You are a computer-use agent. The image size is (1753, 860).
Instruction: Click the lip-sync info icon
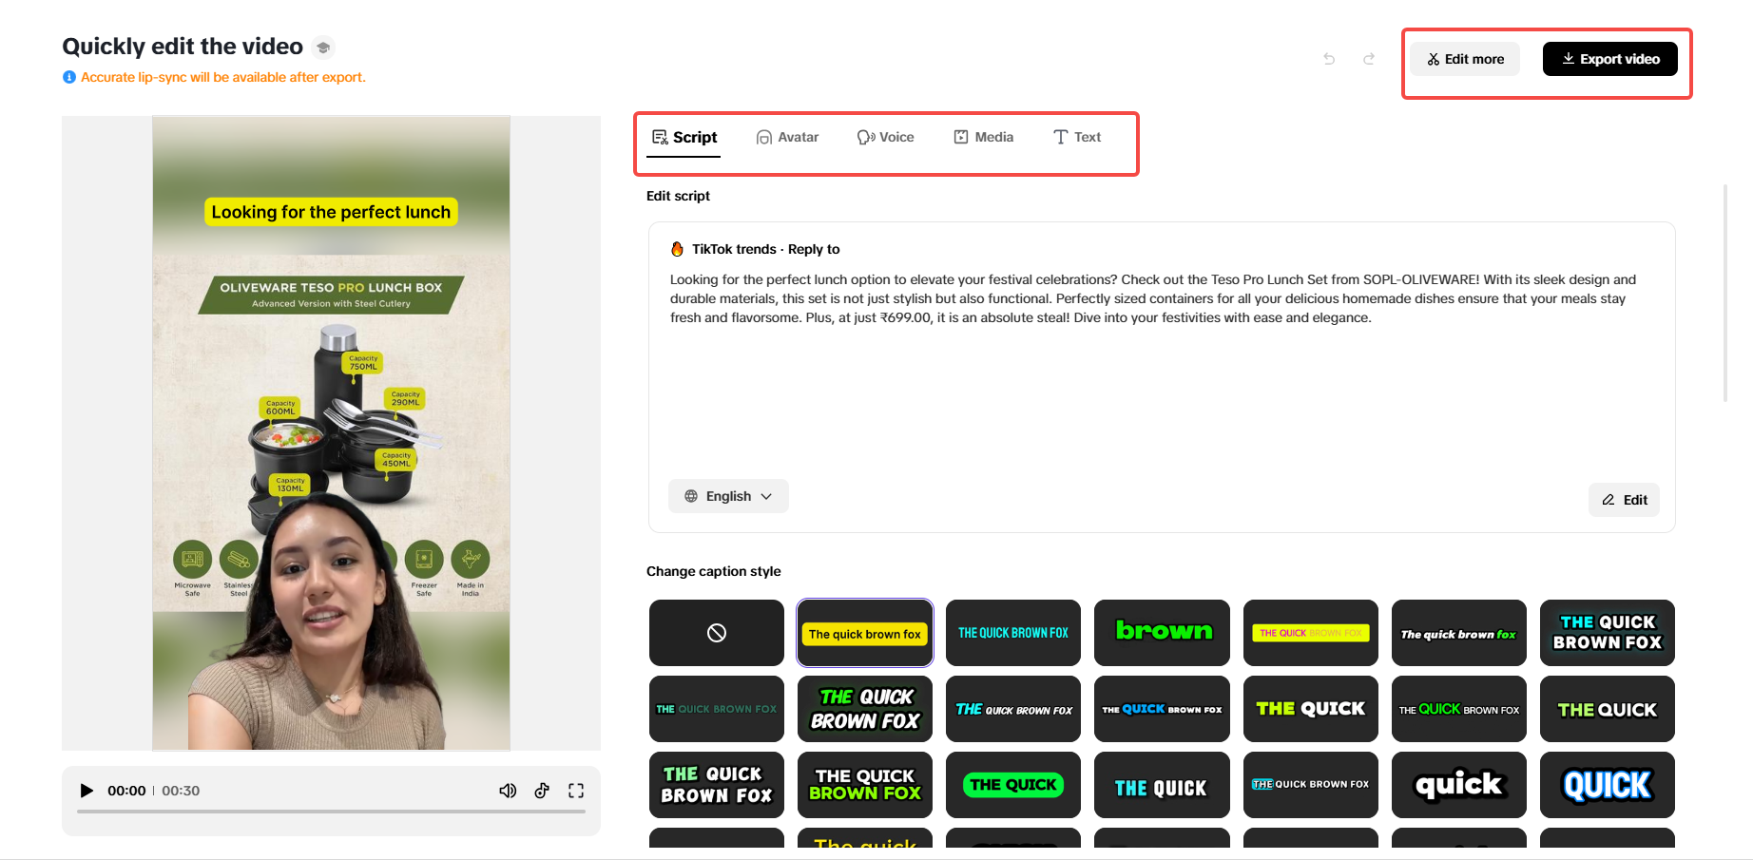pos(69,77)
